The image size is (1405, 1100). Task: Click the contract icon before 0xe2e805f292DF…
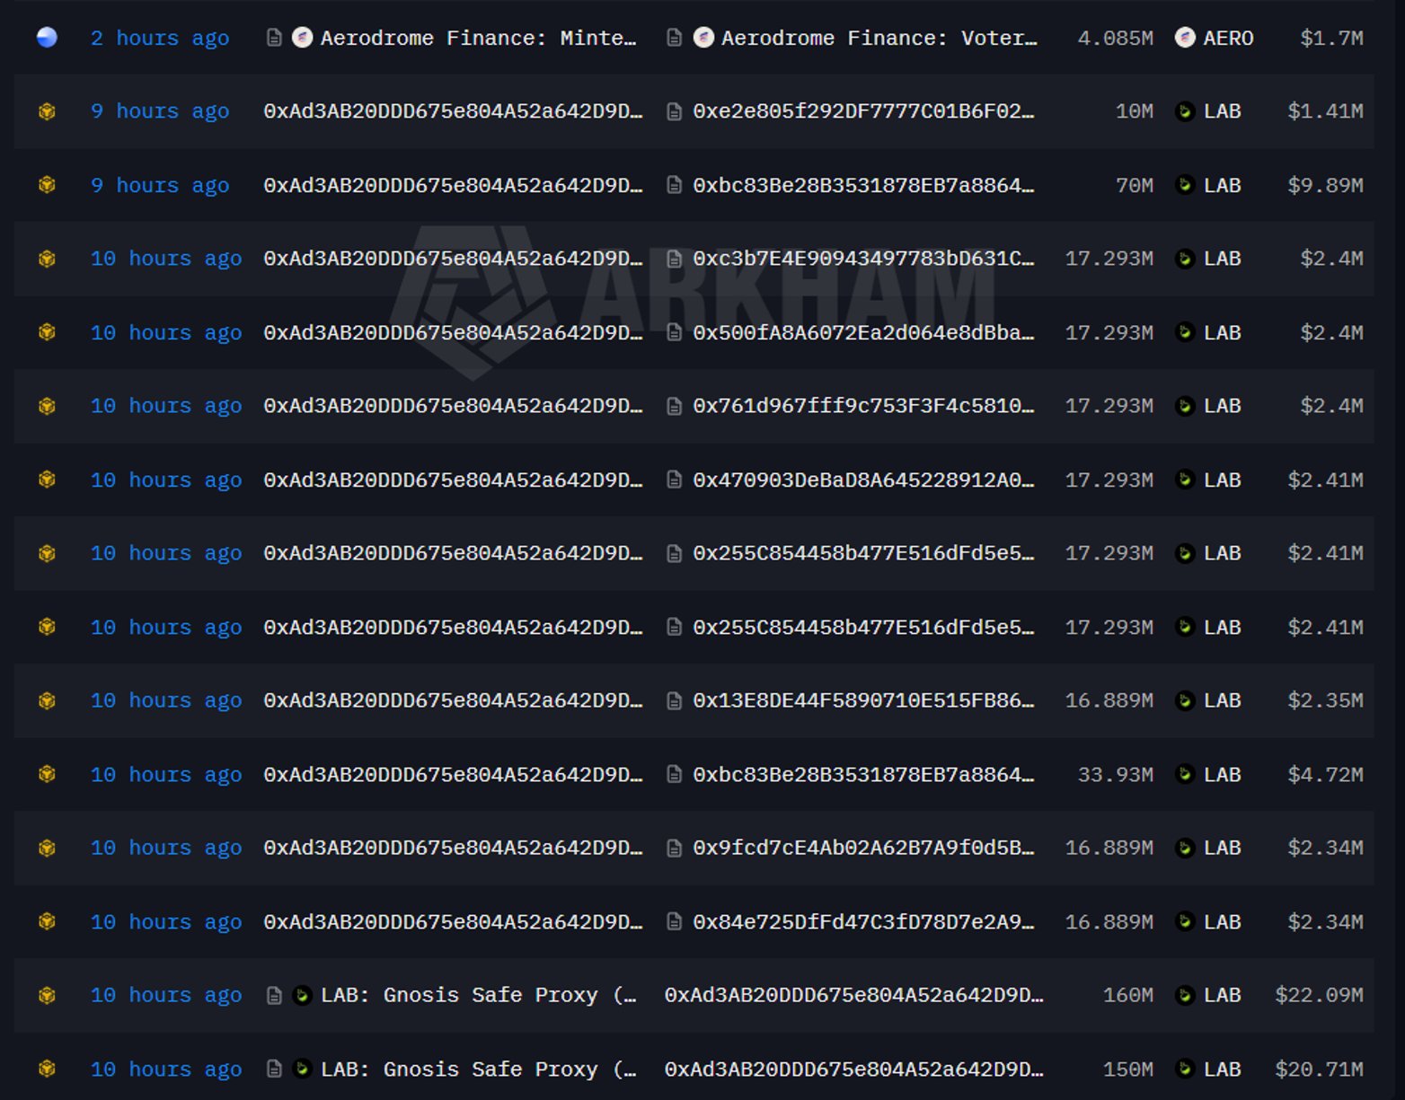click(674, 111)
